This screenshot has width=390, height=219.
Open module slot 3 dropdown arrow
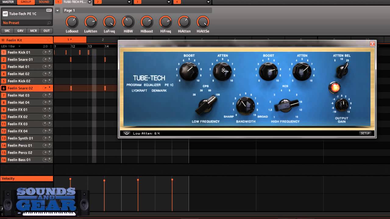pyautogui.click(x=169, y=2)
